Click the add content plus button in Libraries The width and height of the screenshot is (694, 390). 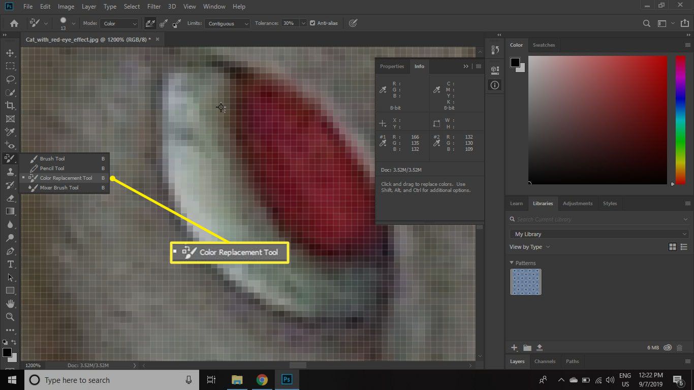514,348
